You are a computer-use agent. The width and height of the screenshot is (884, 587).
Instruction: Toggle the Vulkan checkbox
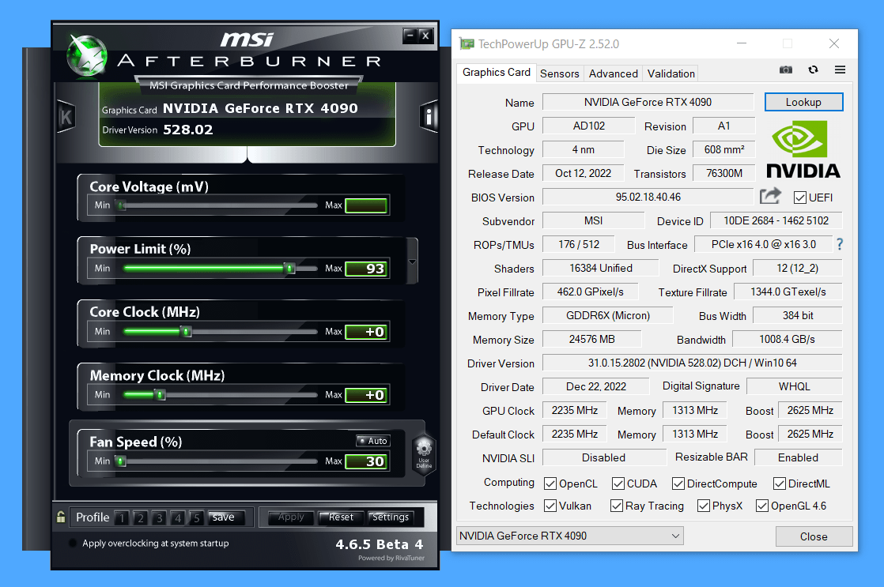coord(550,506)
